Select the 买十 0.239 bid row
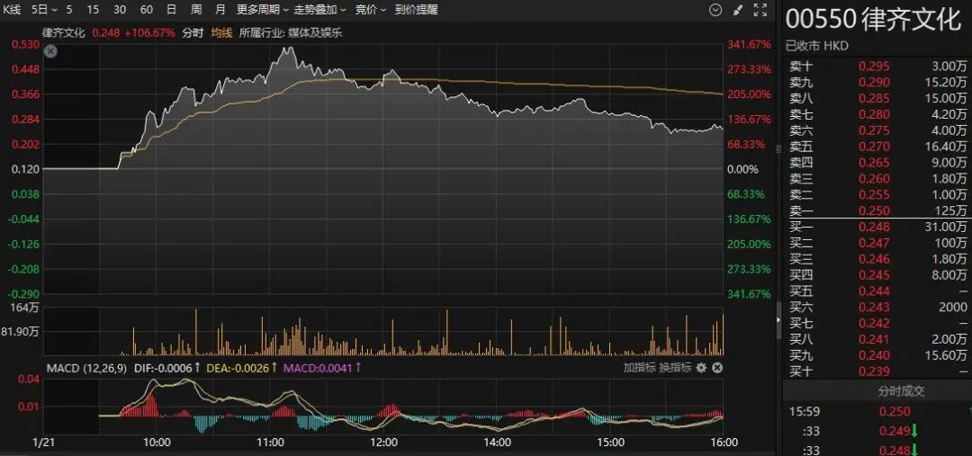This screenshot has width=972, height=456. pos(877,371)
